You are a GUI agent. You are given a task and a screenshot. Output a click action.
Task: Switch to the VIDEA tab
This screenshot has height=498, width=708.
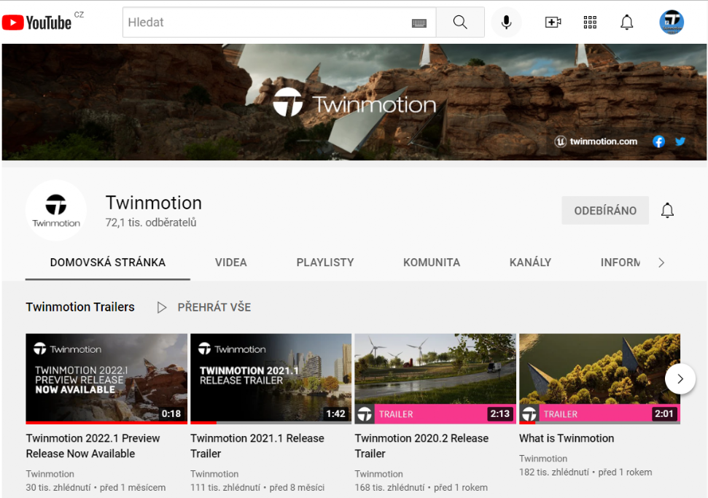click(x=230, y=262)
